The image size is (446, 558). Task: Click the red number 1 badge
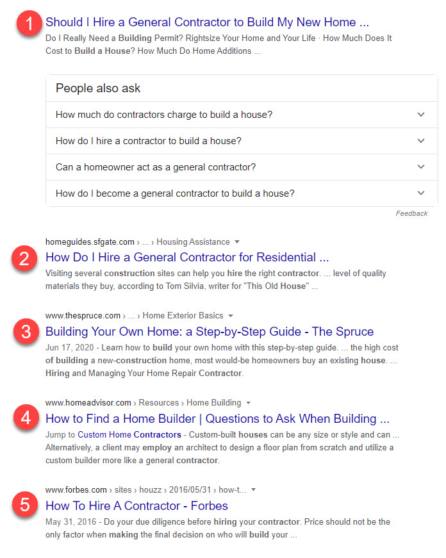(x=26, y=24)
